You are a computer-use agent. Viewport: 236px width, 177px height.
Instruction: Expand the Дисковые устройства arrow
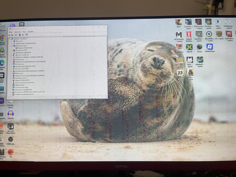click(x=12, y=53)
